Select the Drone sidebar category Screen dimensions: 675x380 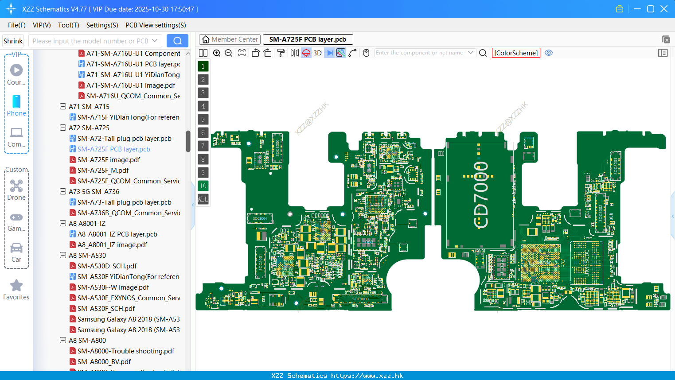(x=16, y=190)
